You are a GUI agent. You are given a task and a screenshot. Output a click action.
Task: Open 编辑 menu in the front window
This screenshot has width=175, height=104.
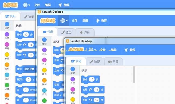pyautogui.click(x=114, y=50)
